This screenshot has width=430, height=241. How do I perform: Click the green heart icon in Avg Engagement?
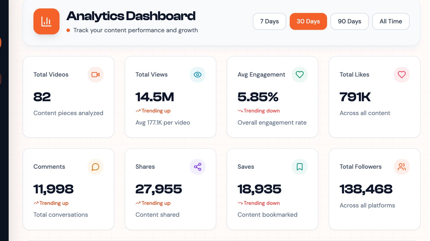pos(299,74)
